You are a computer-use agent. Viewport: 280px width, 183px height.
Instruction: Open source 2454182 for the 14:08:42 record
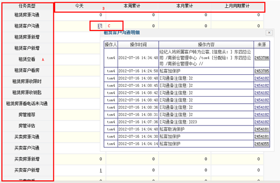point(262,93)
